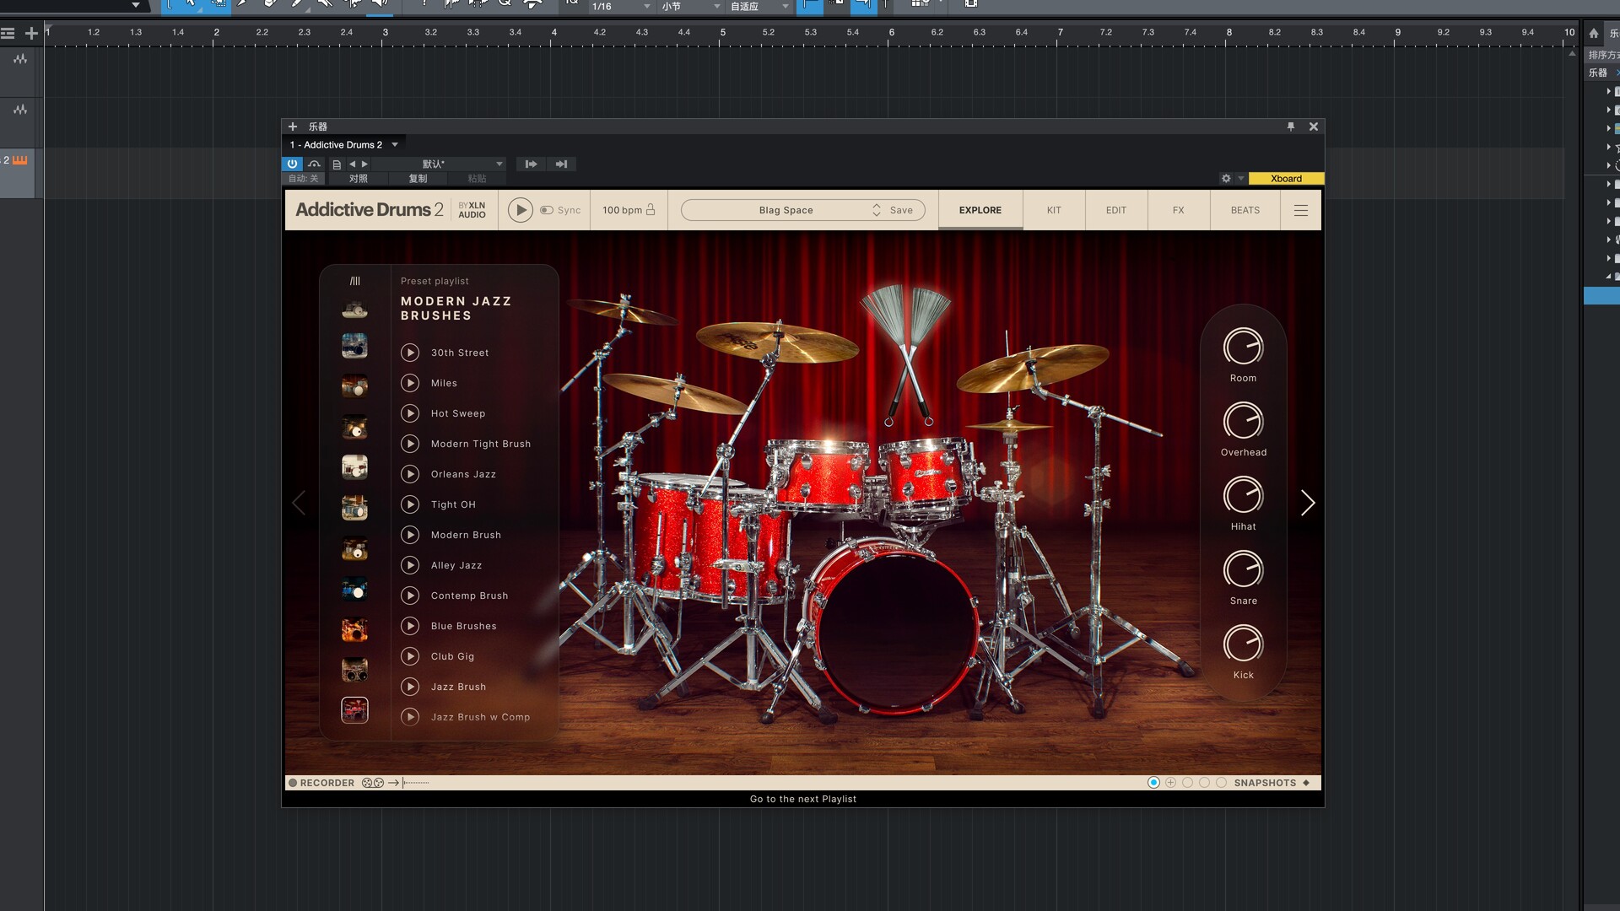1620x911 pixels.
Task: Select the highlighted red kit thumbnail
Action: 354,710
